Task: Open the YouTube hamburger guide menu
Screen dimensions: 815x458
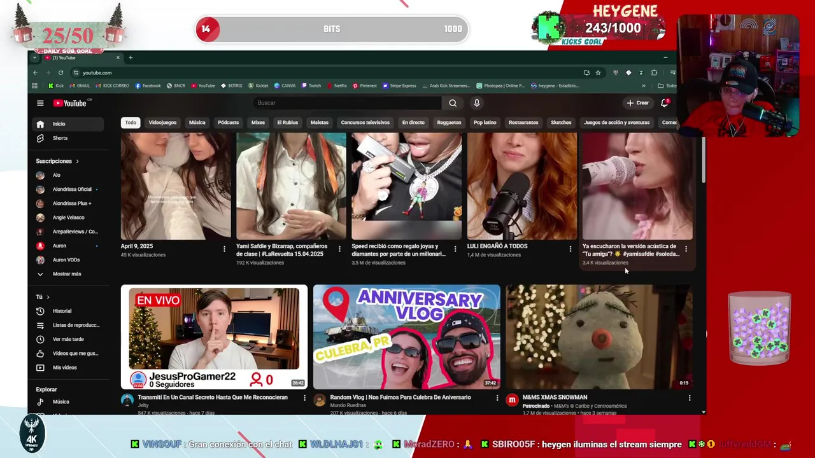Action: coord(40,103)
